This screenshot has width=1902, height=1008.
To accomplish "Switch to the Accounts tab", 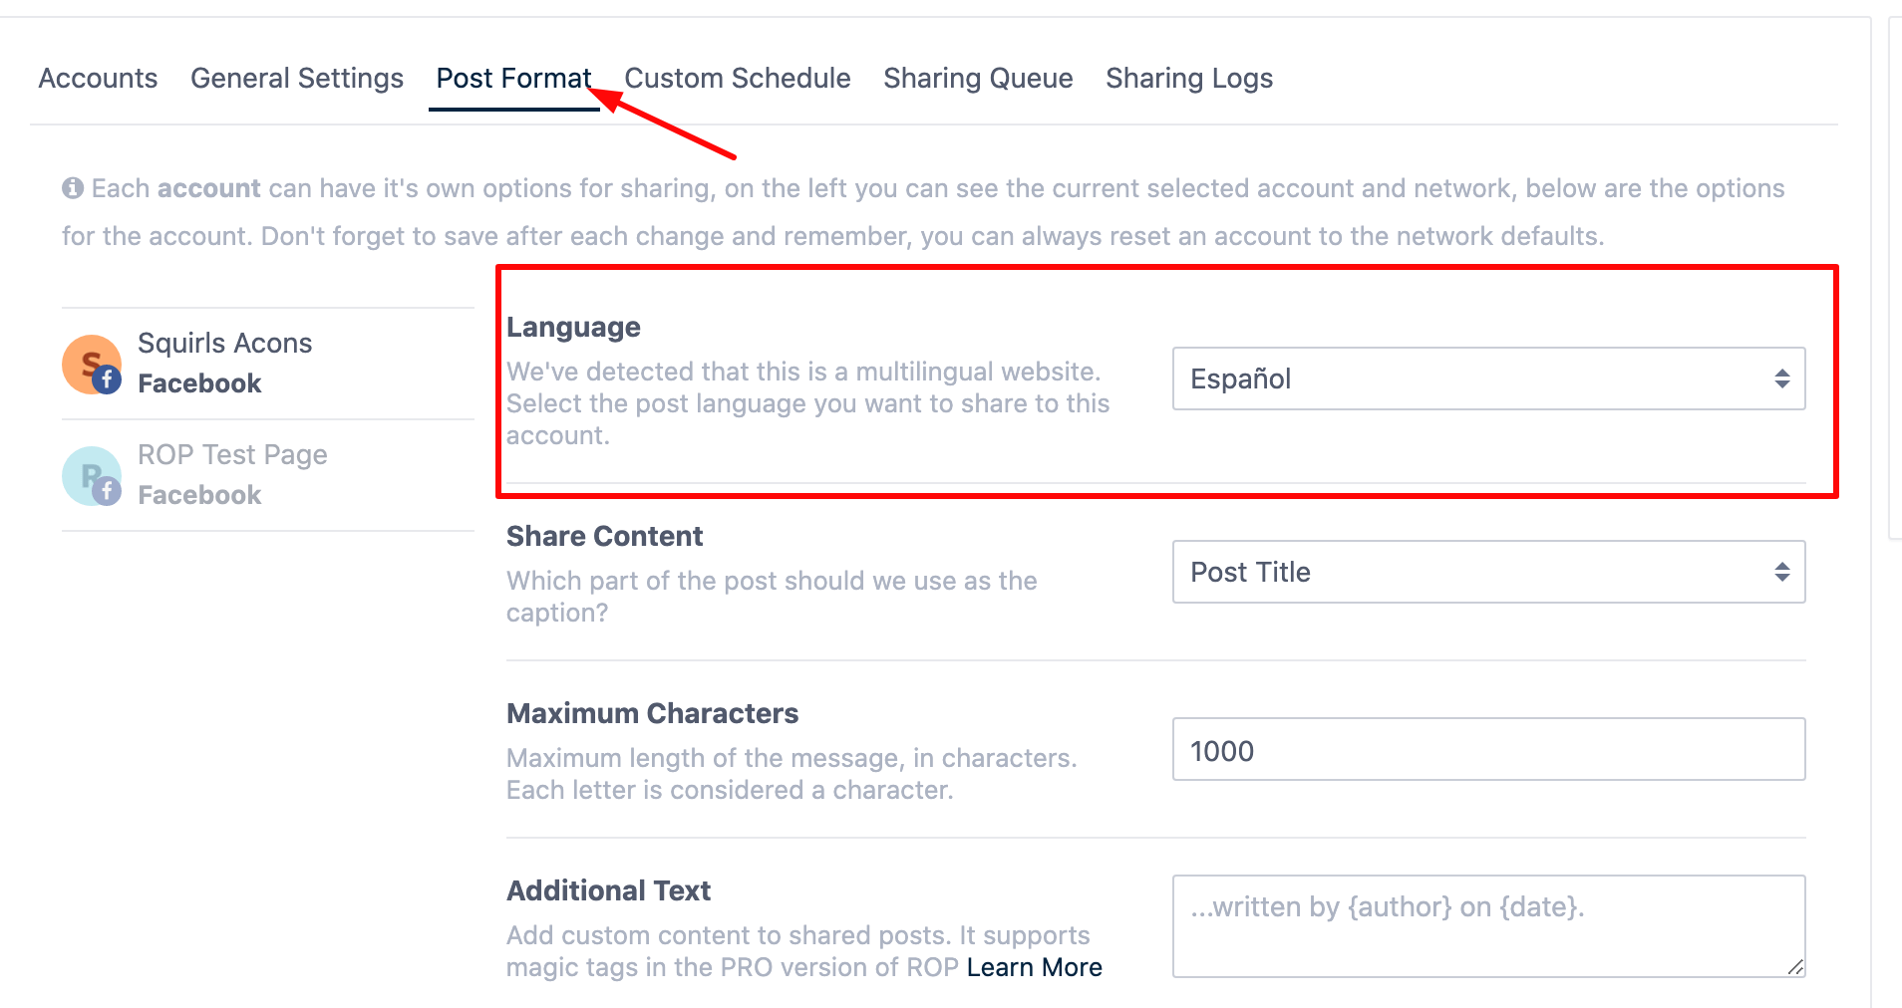I will [98, 79].
